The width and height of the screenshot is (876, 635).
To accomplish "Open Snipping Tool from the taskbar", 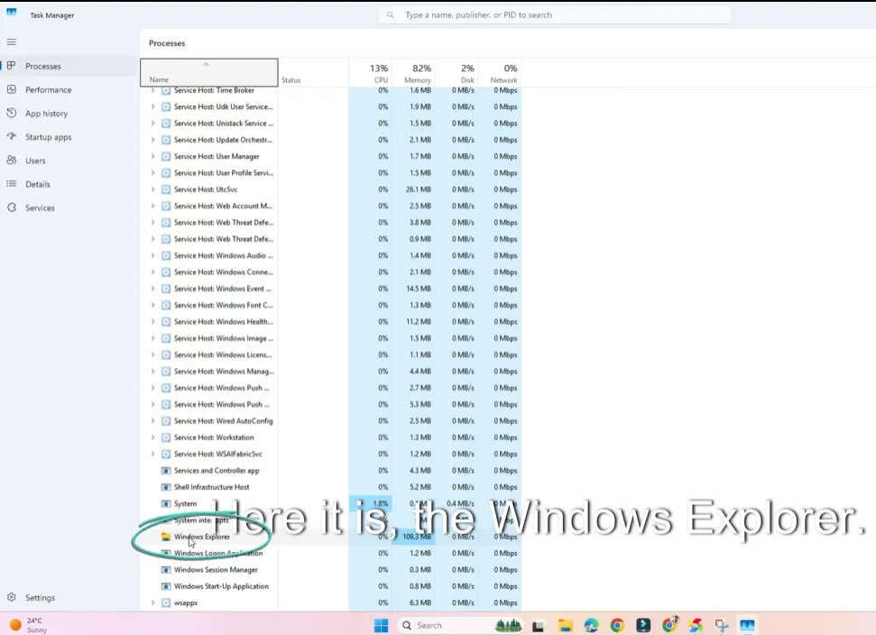I will point(721,625).
